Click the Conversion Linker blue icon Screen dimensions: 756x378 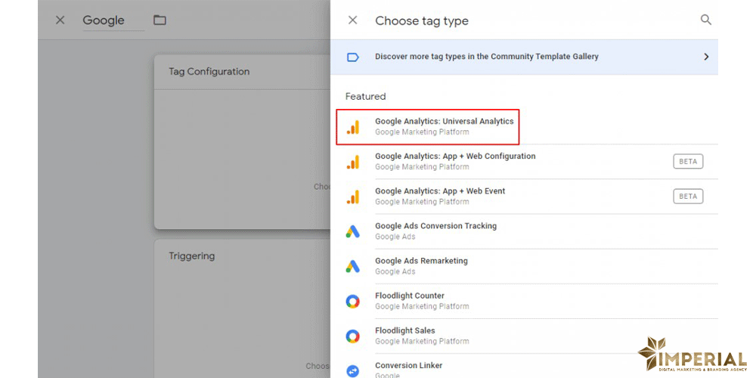pos(353,370)
